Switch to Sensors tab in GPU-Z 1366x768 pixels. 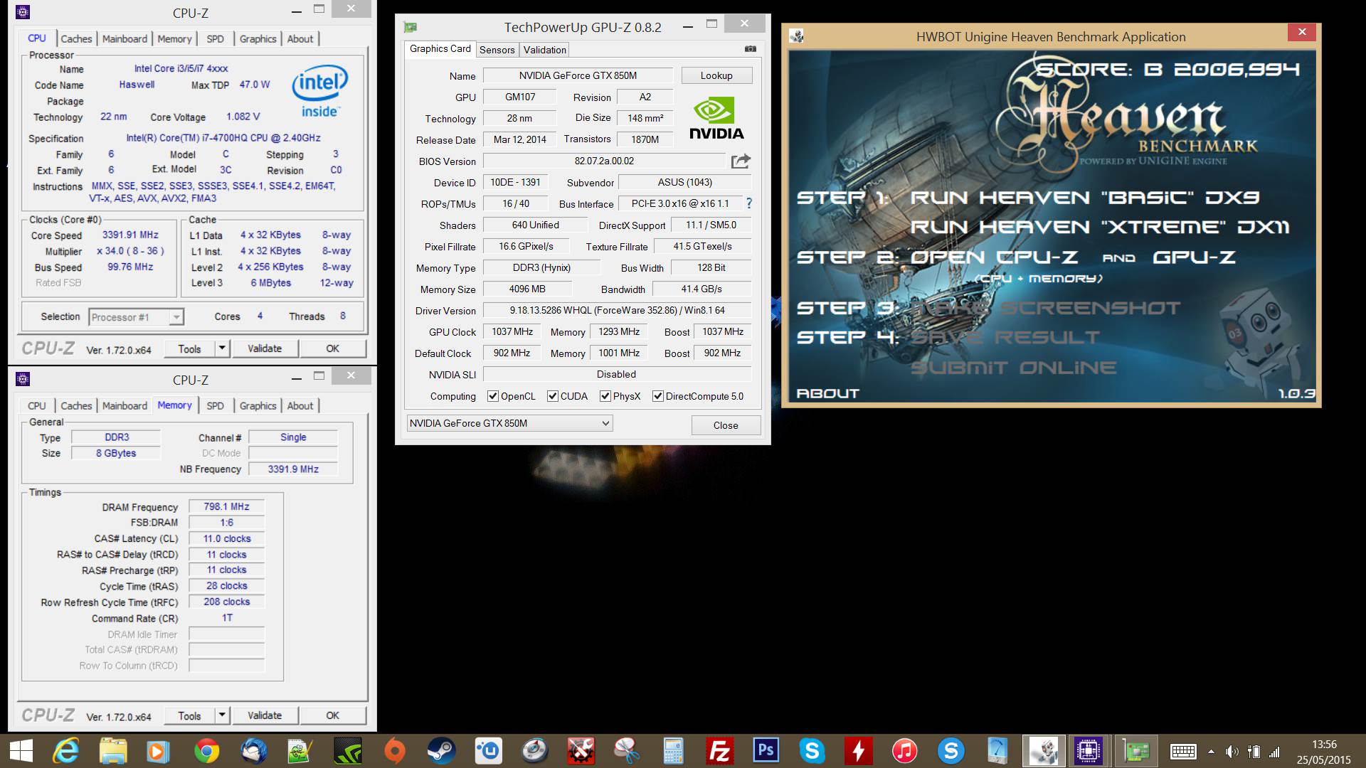coord(497,50)
